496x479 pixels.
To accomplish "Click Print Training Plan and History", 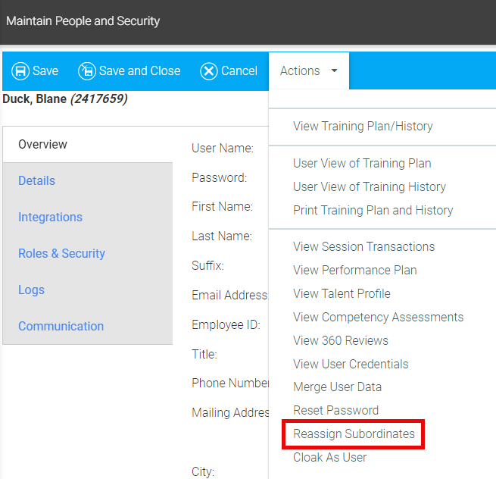I will point(373,210).
